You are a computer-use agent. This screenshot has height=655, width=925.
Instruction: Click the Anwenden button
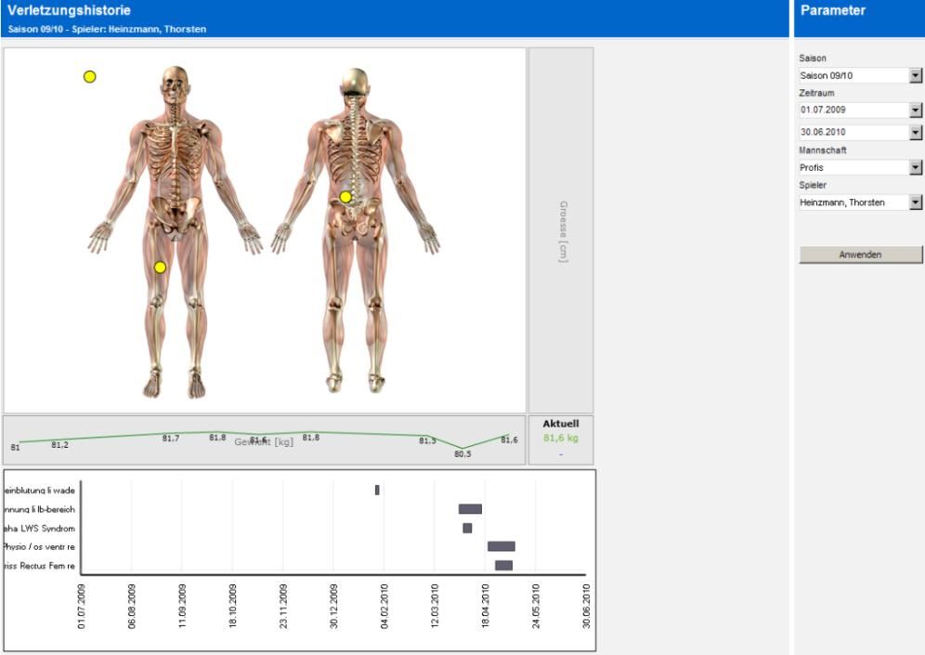tap(860, 255)
